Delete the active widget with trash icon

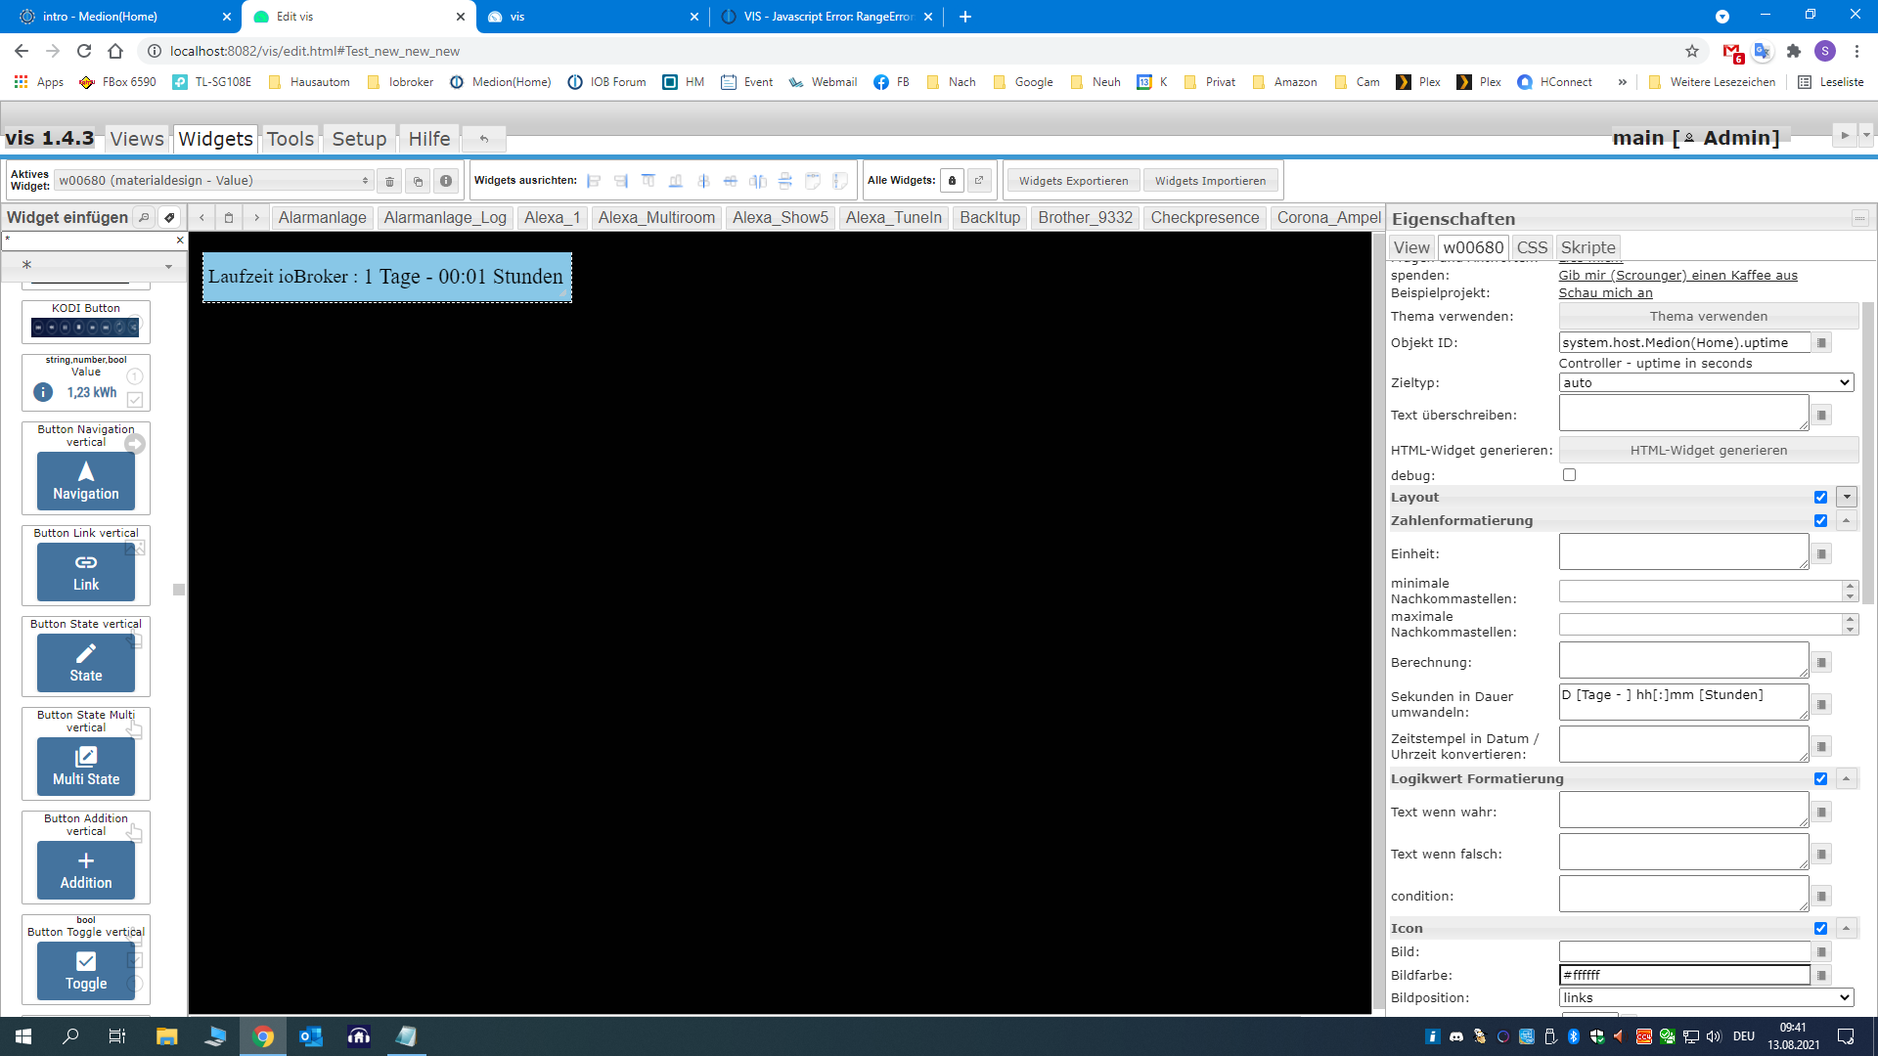[x=389, y=181]
